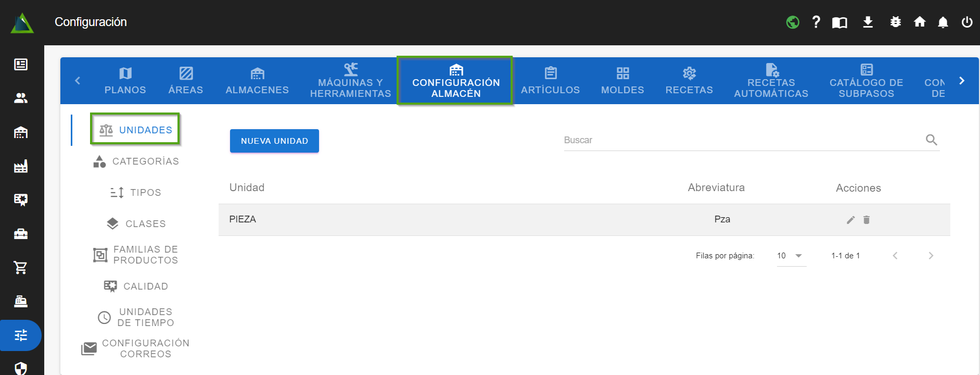Open shopping cart in left sidebar
980x375 pixels.
[x=21, y=268]
